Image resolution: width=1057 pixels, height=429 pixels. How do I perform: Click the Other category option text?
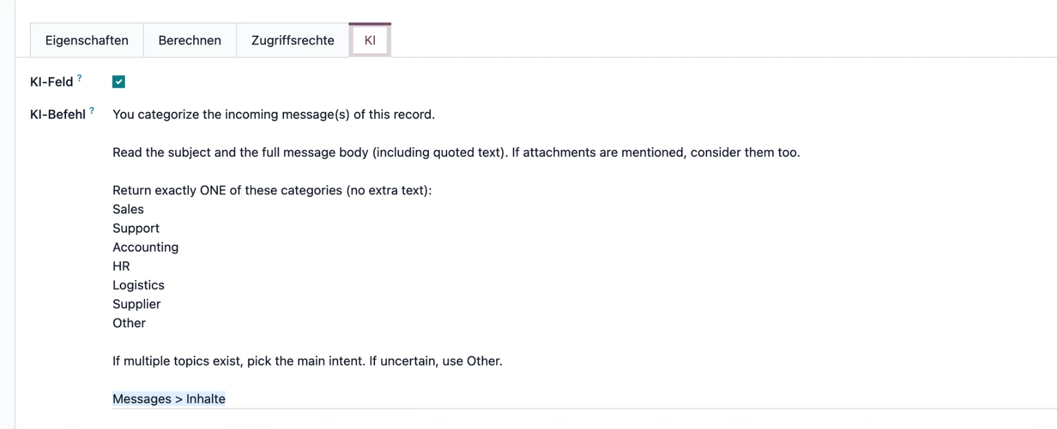coord(128,323)
